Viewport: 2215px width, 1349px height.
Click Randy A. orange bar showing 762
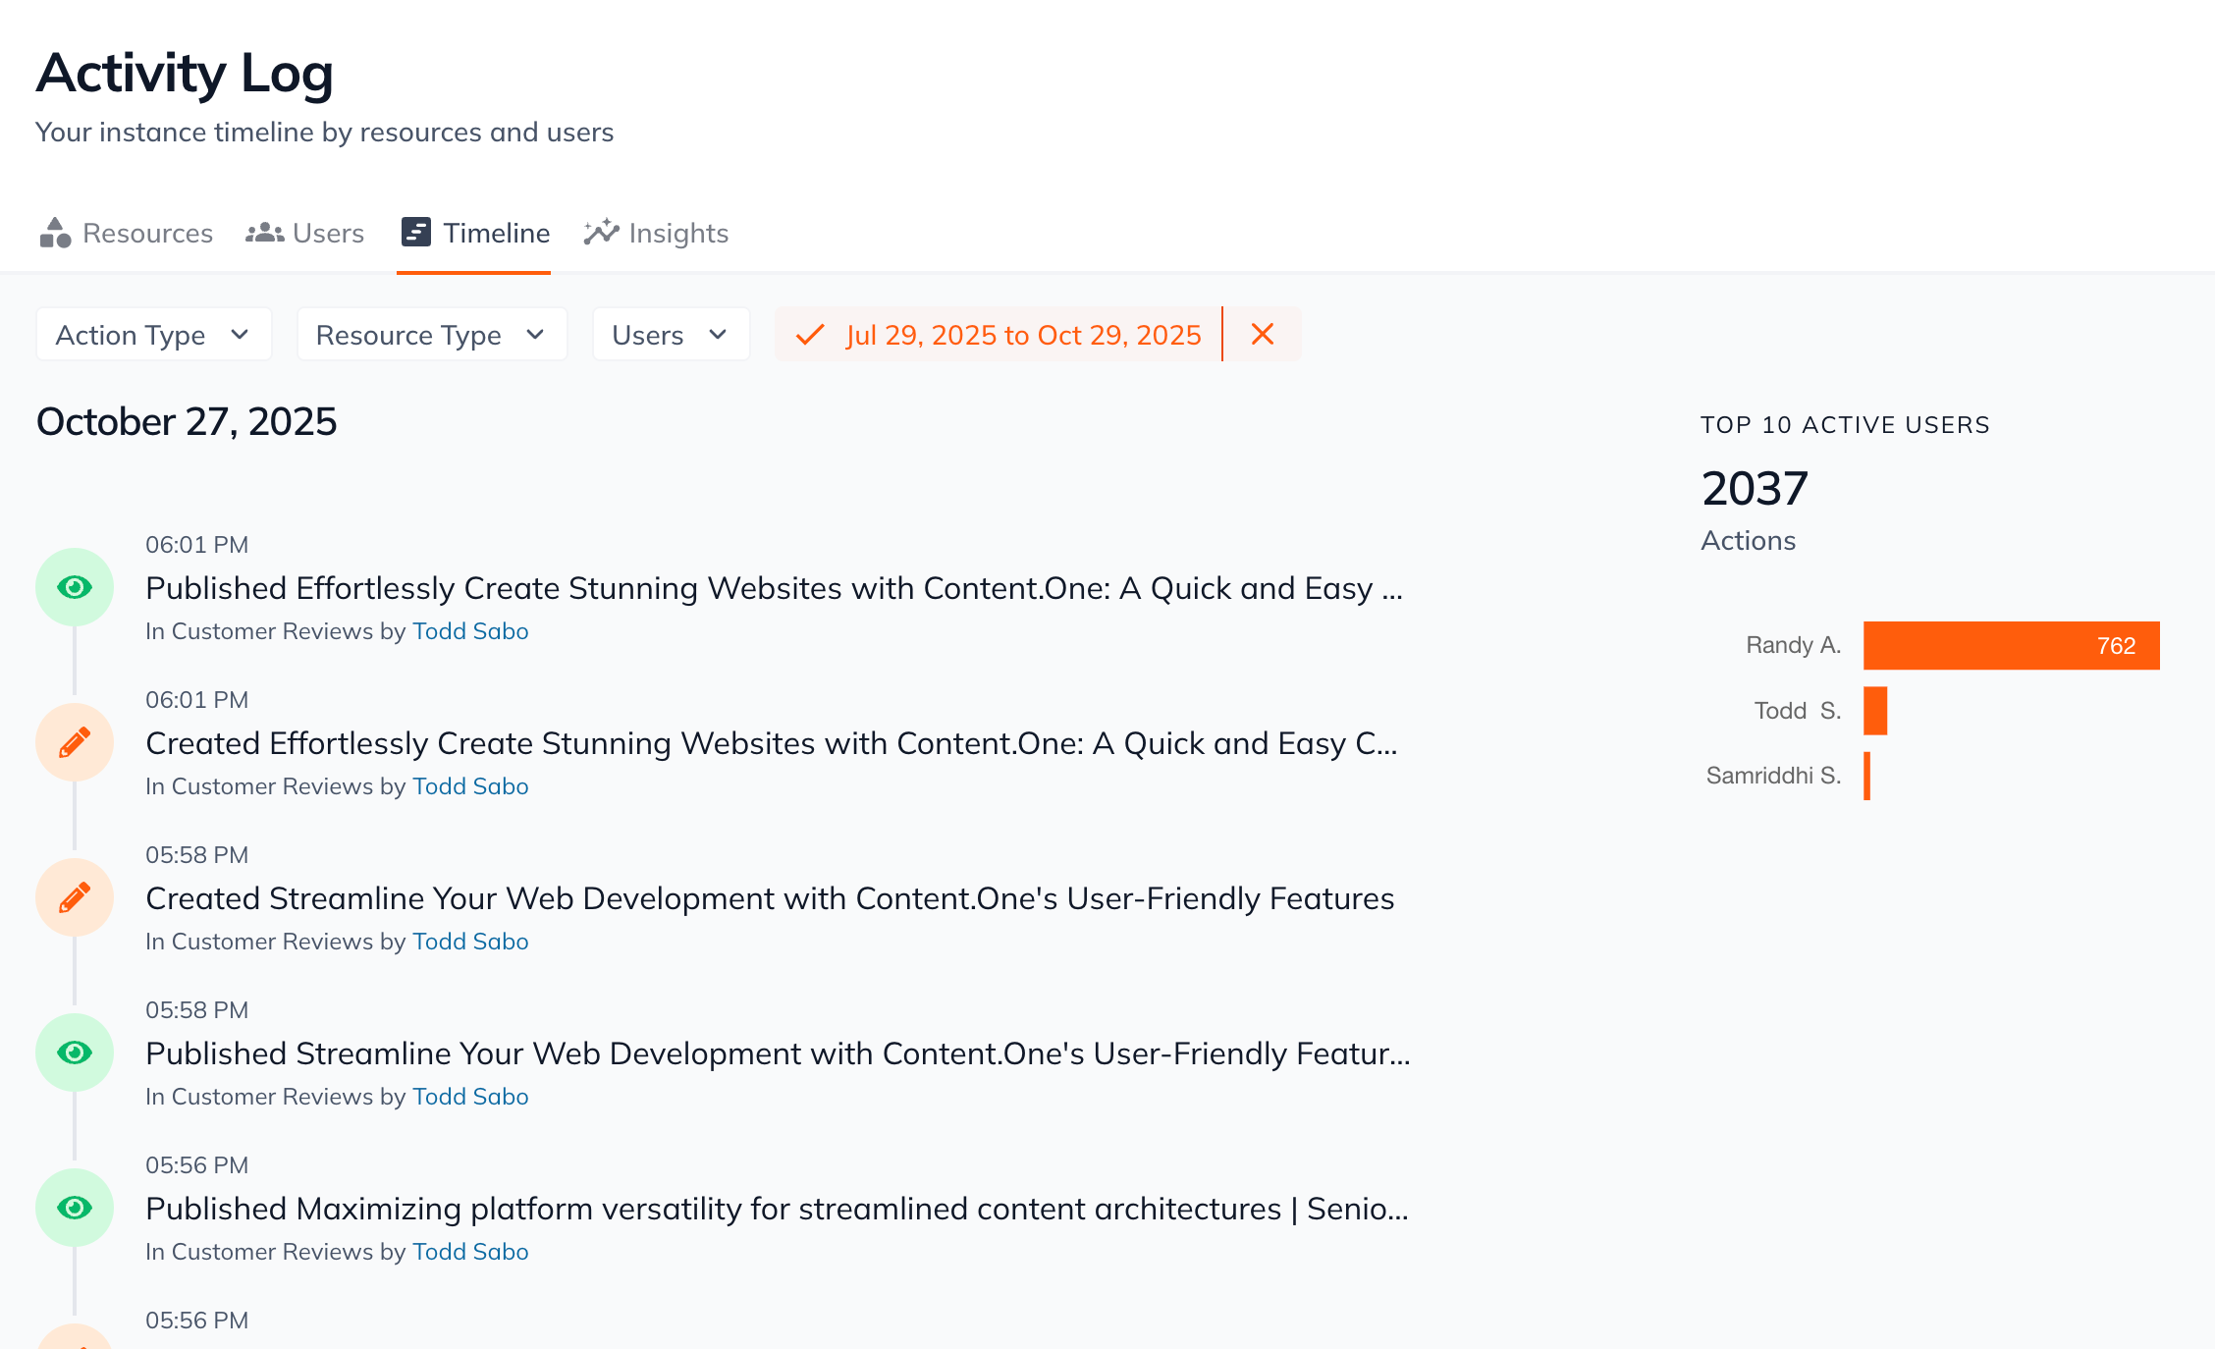click(2011, 645)
